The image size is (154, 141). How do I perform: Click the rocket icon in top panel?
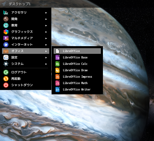(x=4, y=4)
